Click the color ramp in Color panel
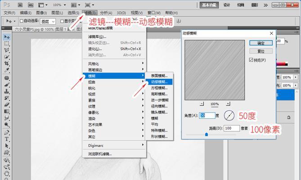Viewport: 301px width, 180px height. point(282,64)
